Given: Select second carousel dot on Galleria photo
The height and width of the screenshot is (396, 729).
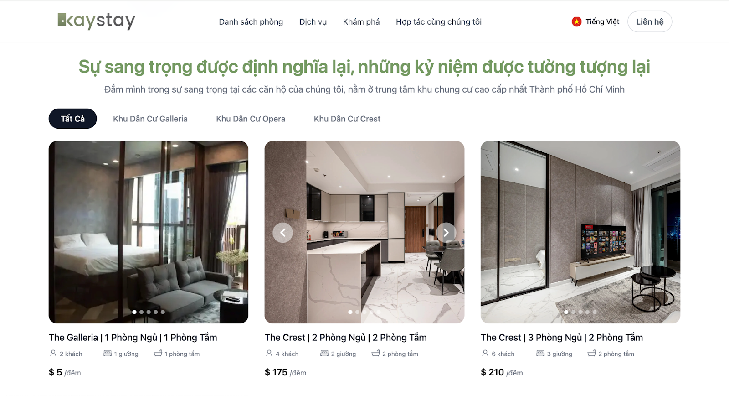Looking at the screenshot, I should 141,312.
